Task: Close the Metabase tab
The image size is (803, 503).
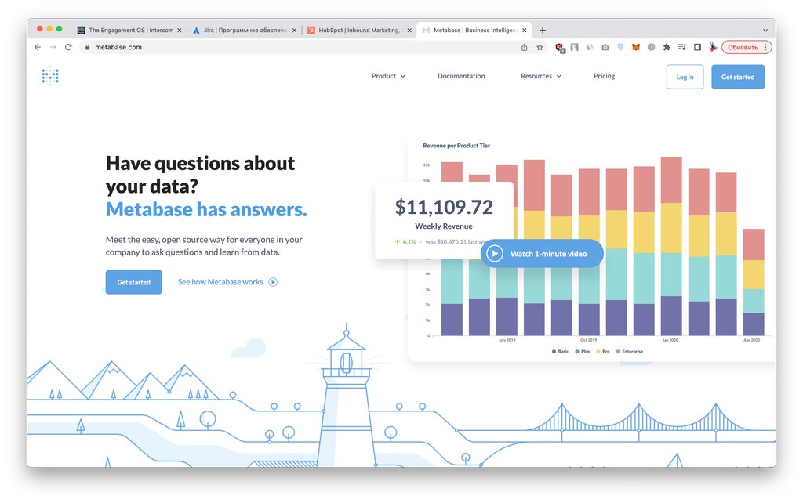Action: point(525,31)
